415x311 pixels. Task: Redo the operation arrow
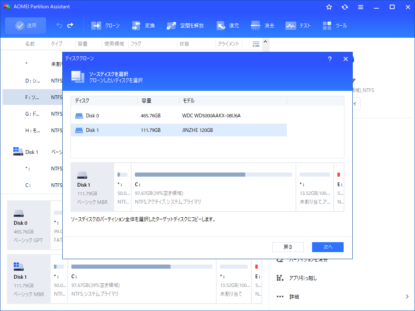click(70, 25)
